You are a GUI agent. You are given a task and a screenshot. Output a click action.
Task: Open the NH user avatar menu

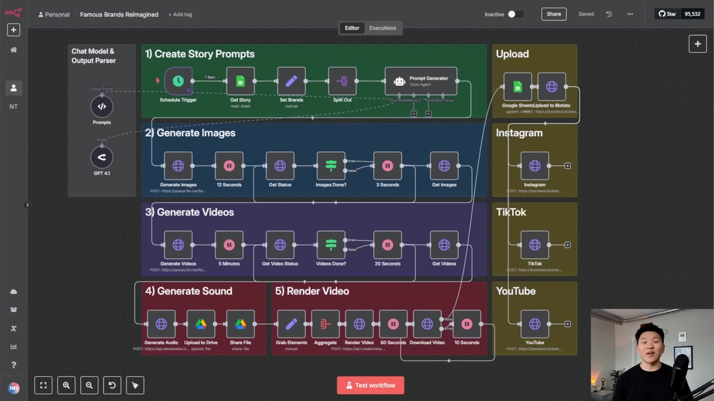[x=13, y=388]
